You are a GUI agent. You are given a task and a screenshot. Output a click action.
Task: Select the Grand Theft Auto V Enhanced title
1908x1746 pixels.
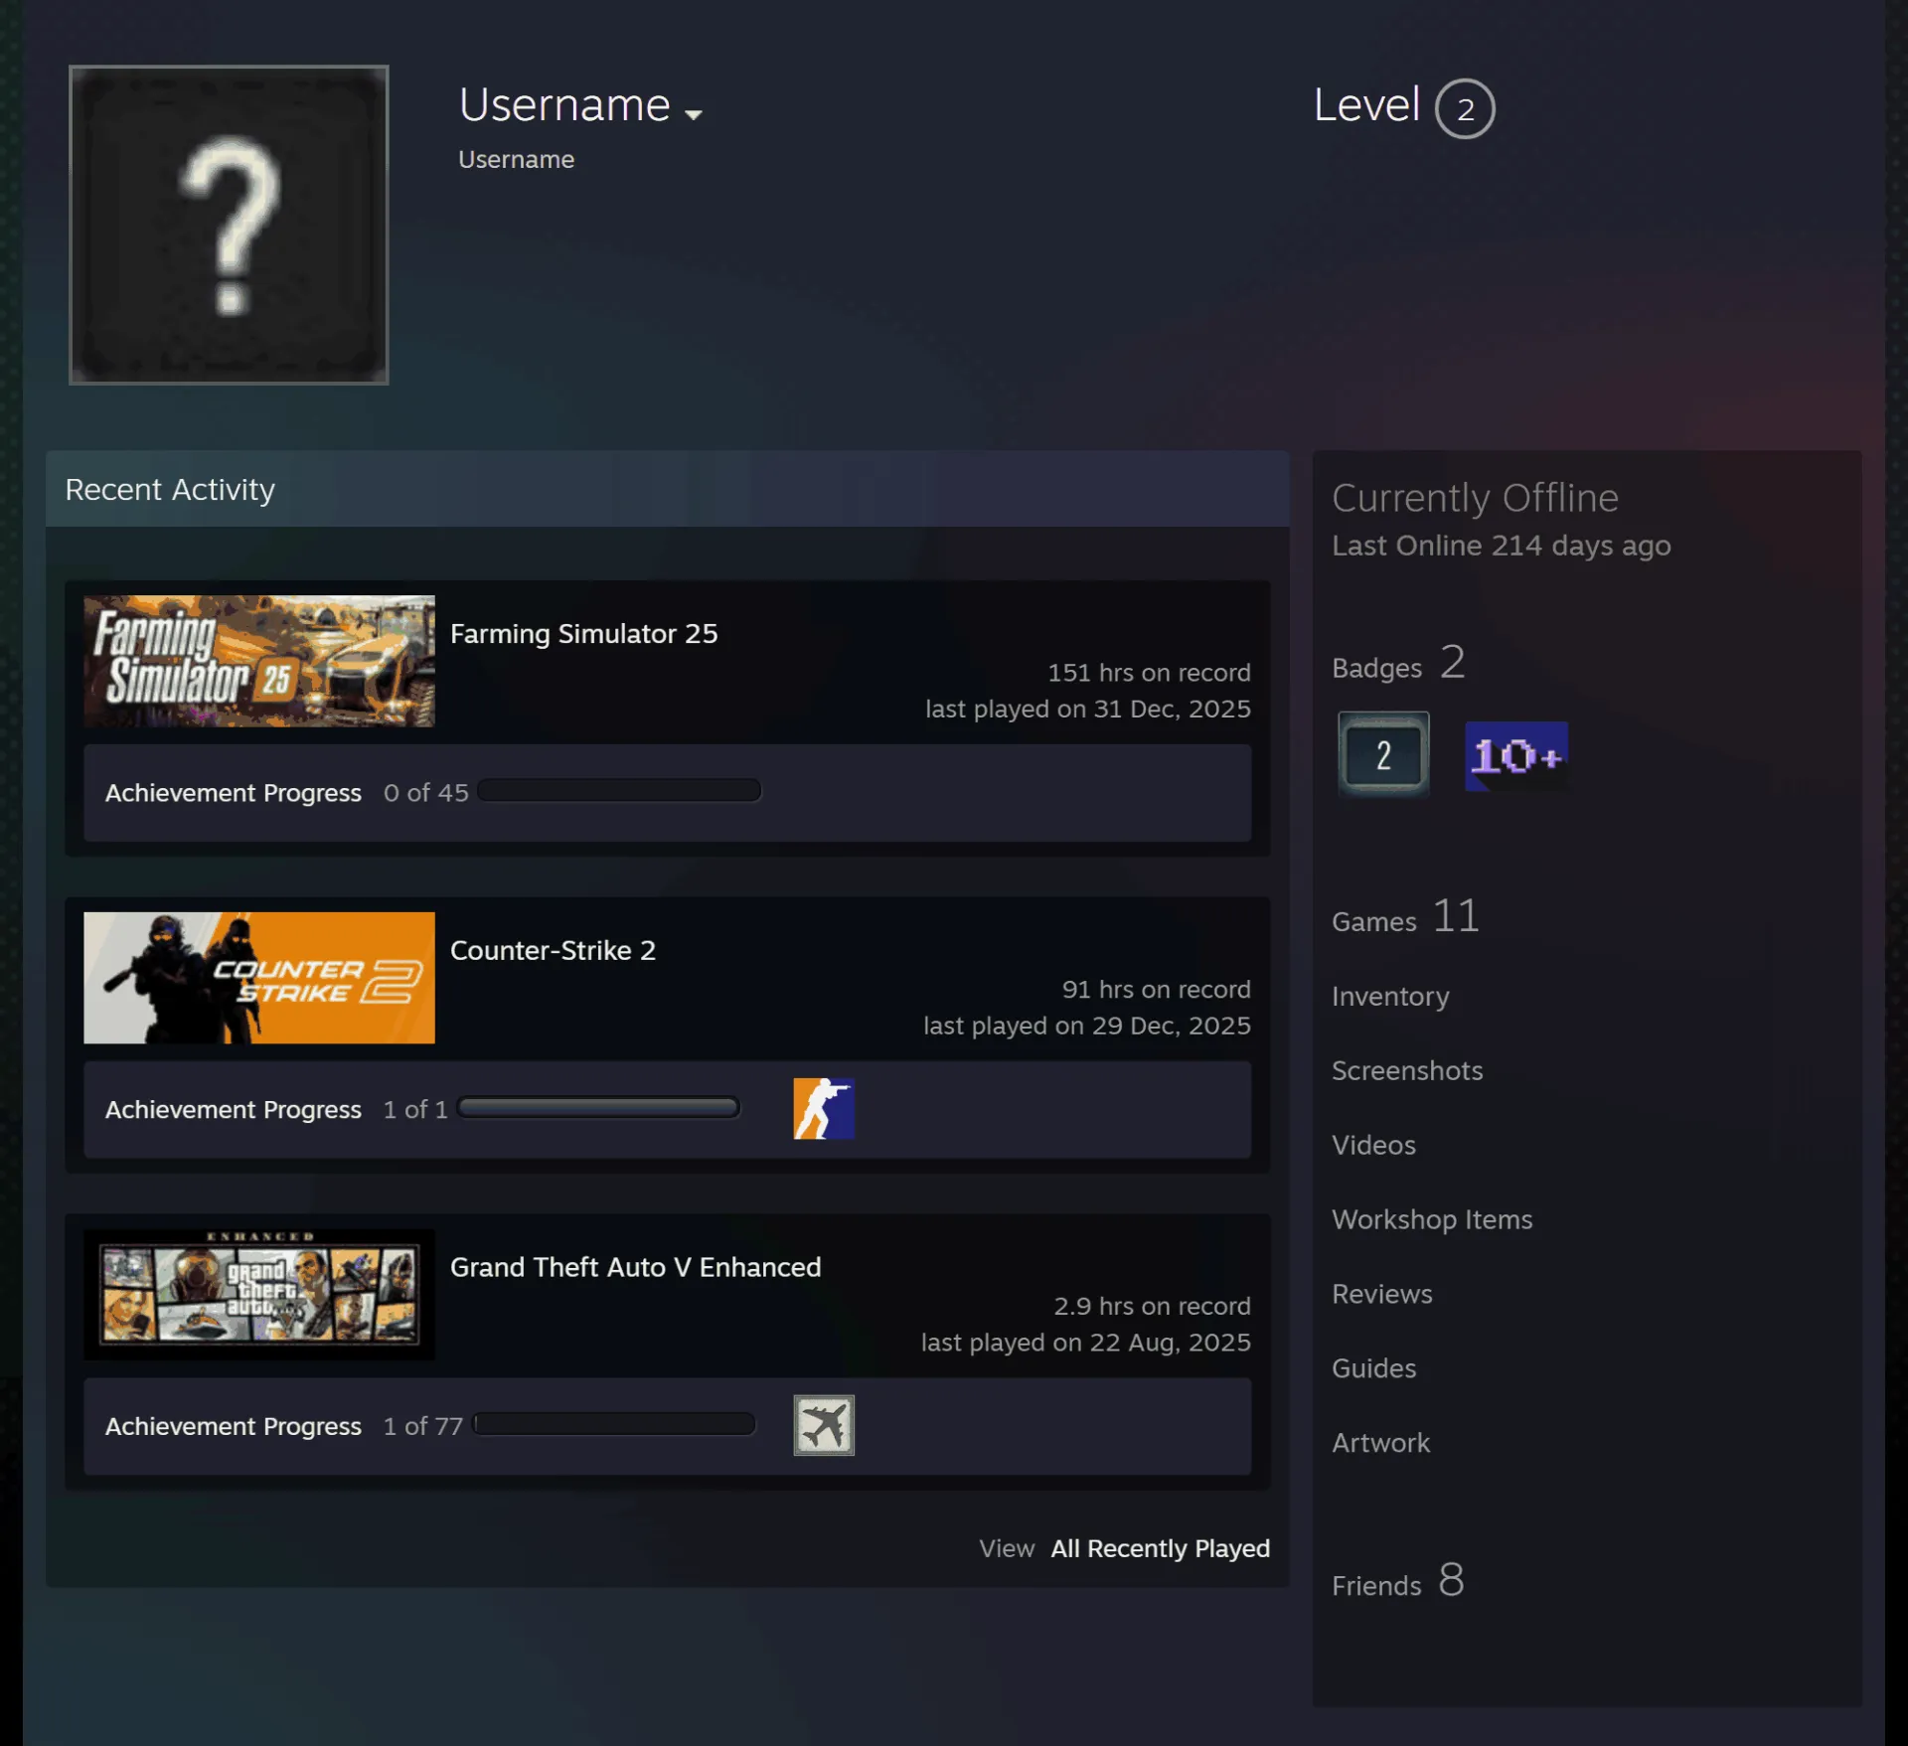pos(636,1267)
